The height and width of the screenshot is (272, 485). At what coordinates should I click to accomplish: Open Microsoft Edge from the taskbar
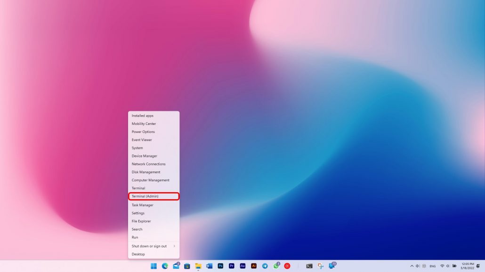[x=165, y=266]
